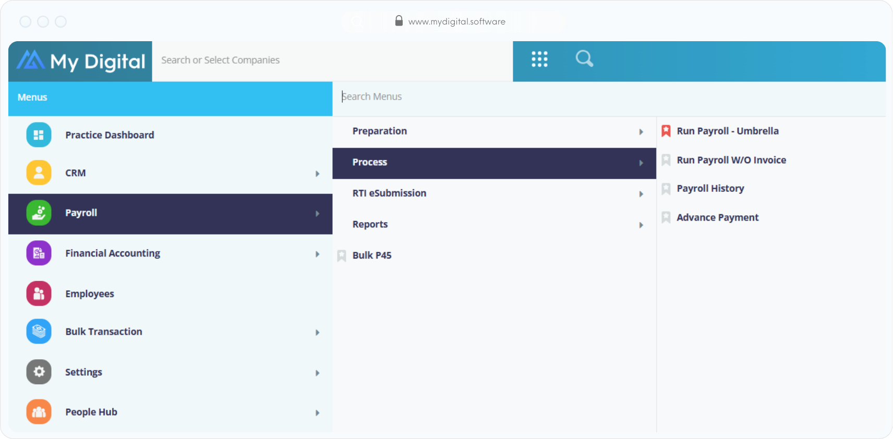
Task: Select the Payroll menu item
Action: click(x=81, y=213)
